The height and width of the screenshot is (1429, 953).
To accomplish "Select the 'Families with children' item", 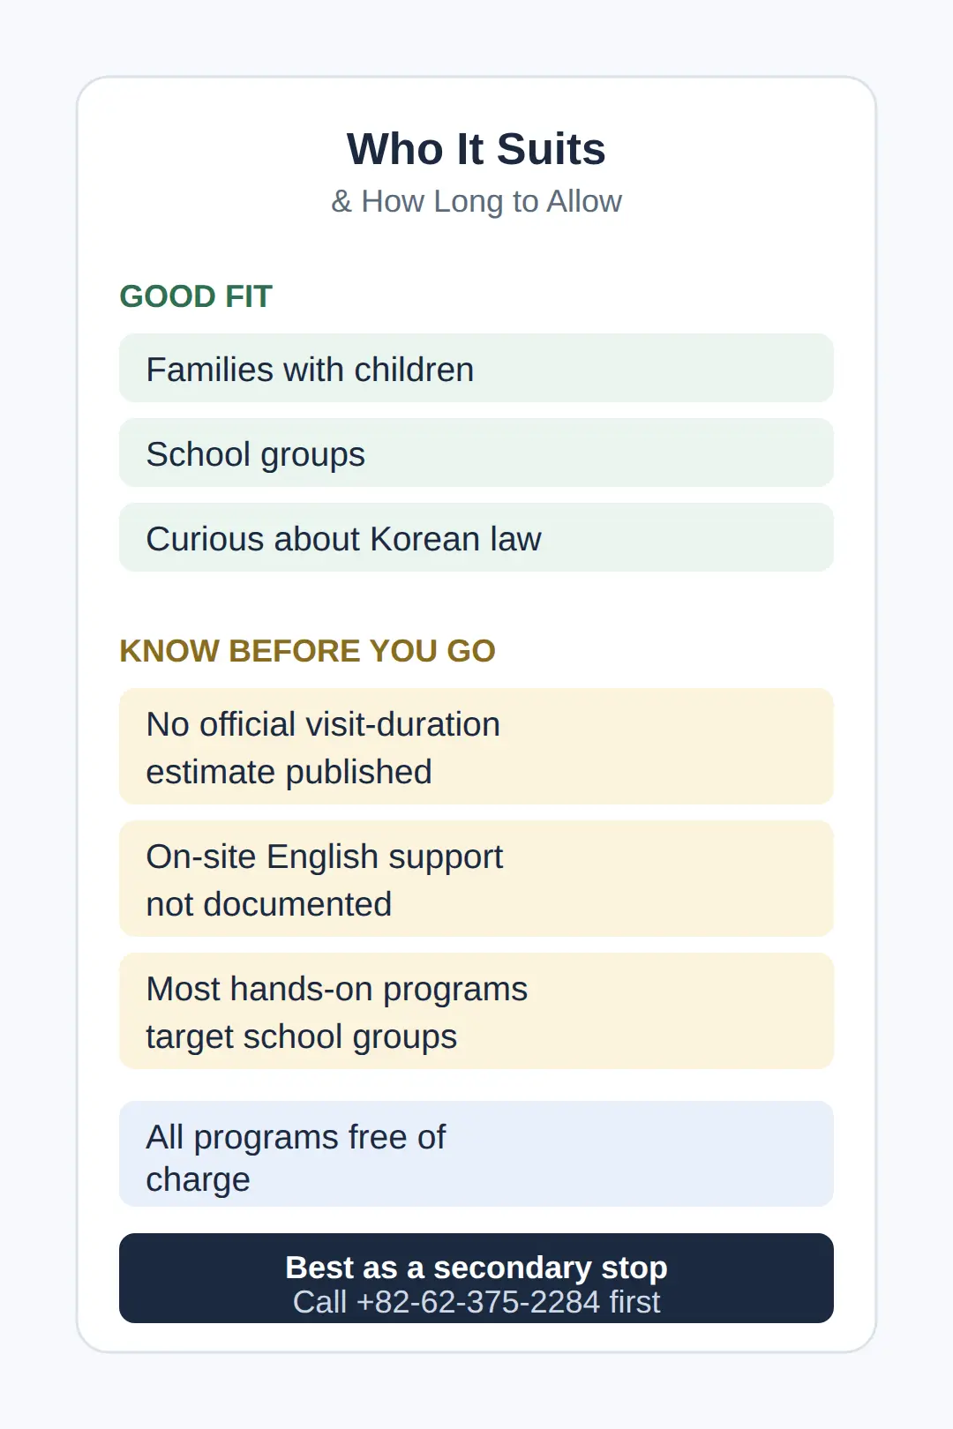I will (x=476, y=368).
